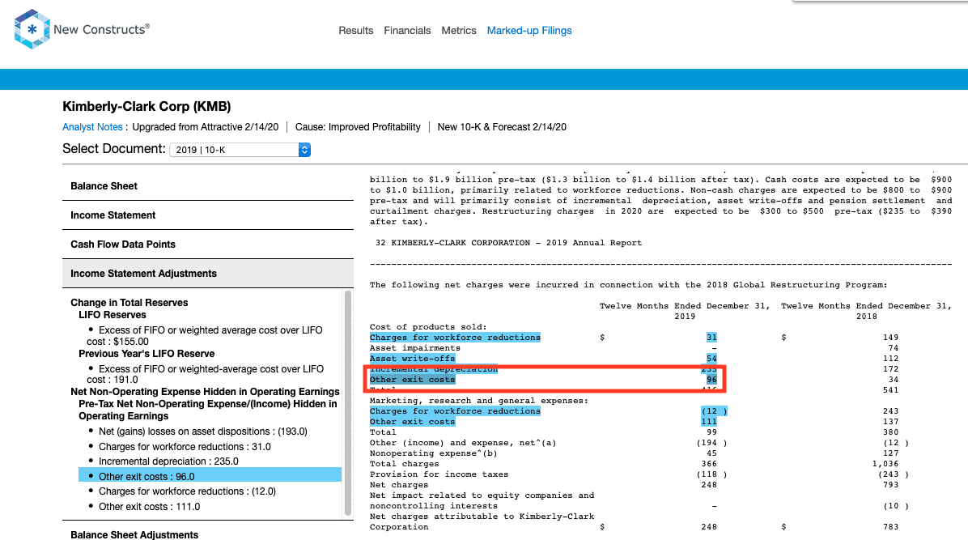Select highlighted 'Other exit costs : 96.0' item
The image size is (968, 540).
pyautogui.click(x=210, y=476)
